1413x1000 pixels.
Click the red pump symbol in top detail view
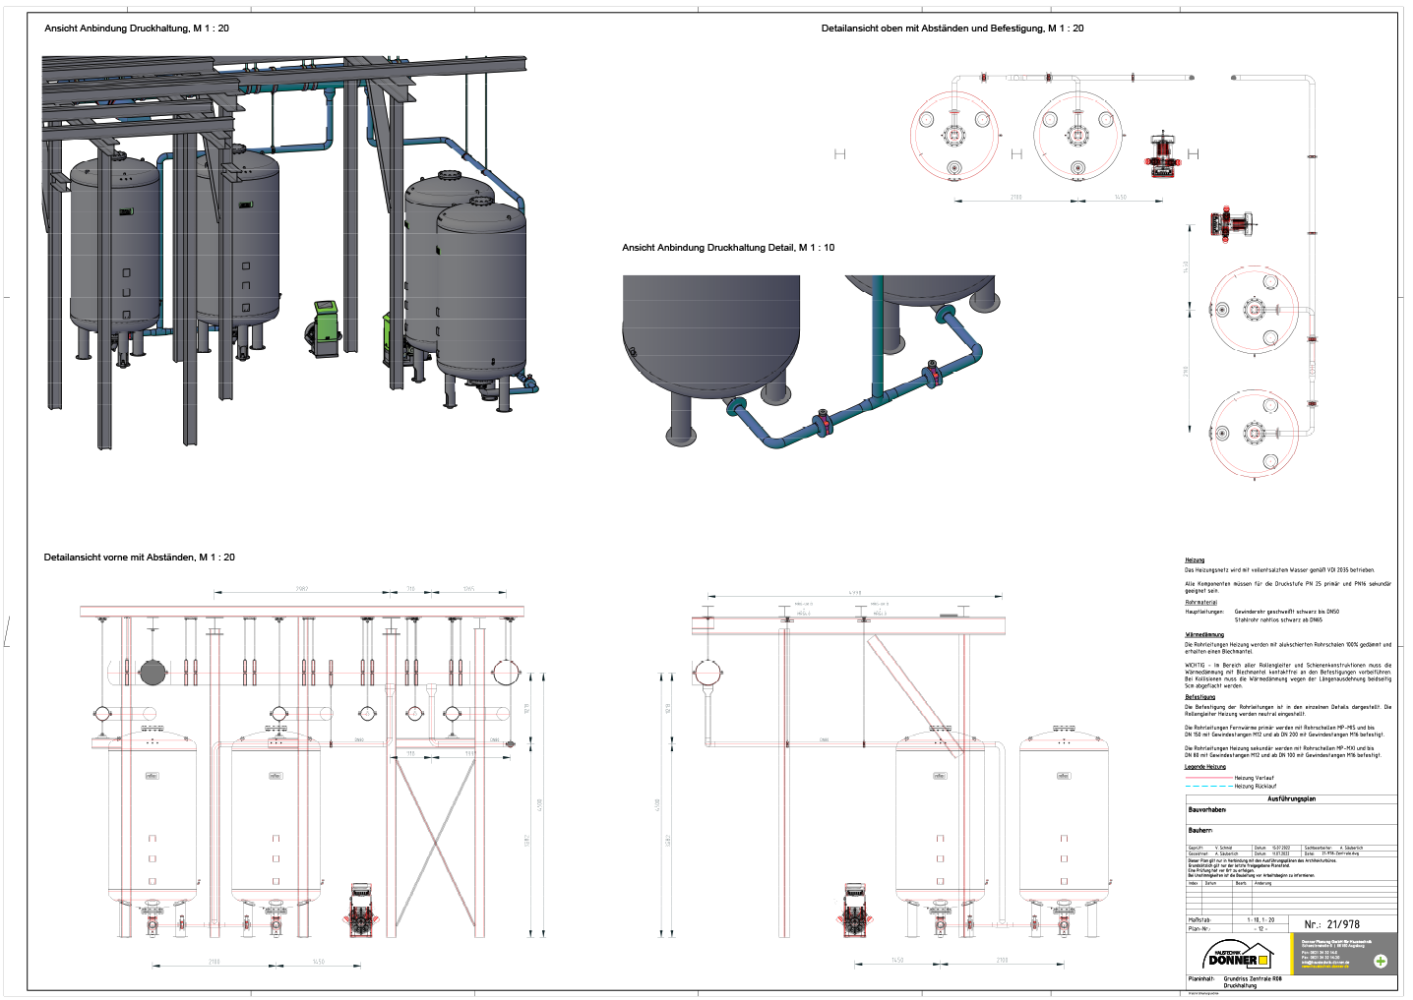coord(1163,153)
